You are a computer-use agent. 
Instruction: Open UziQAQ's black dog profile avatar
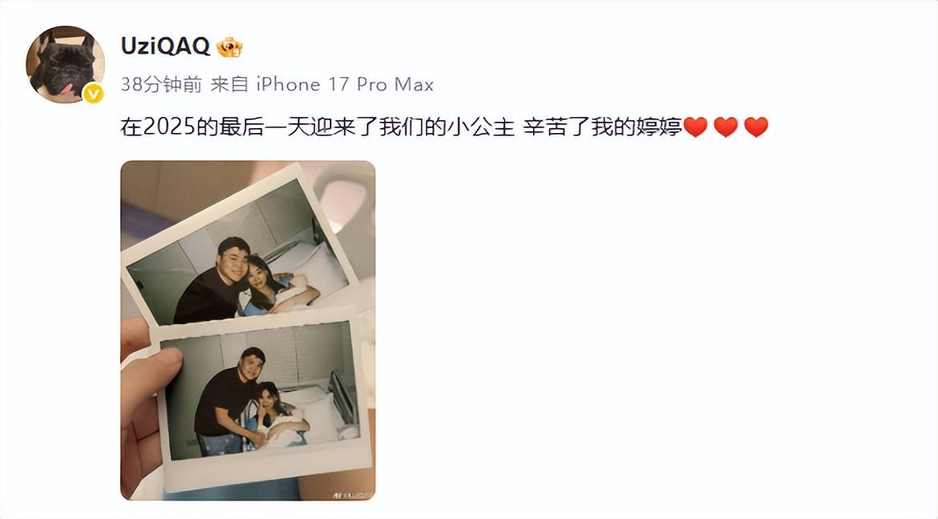tap(65, 64)
